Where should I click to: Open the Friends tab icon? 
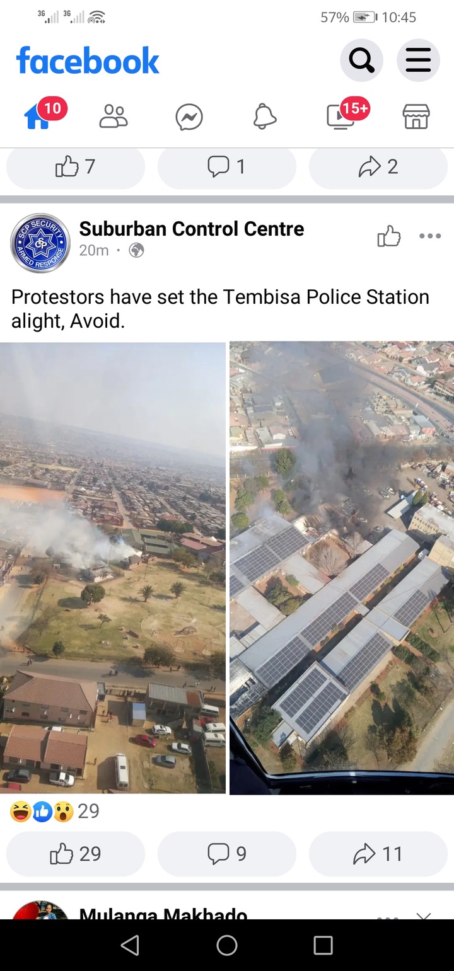tap(113, 117)
